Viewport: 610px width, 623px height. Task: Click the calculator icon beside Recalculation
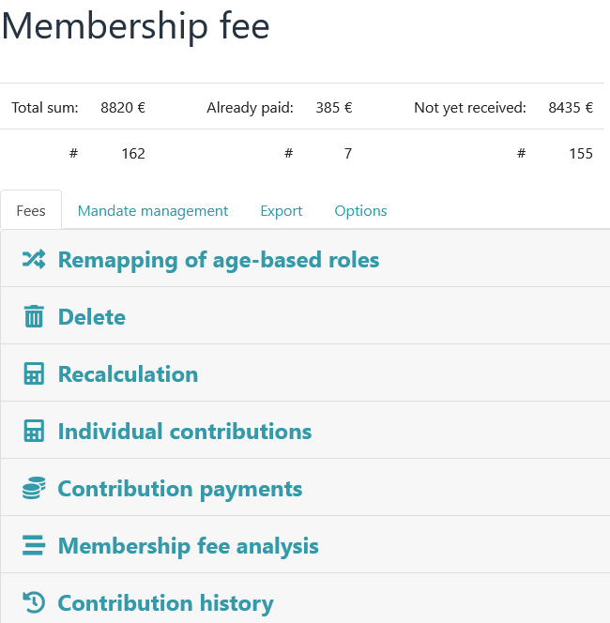(x=34, y=374)
